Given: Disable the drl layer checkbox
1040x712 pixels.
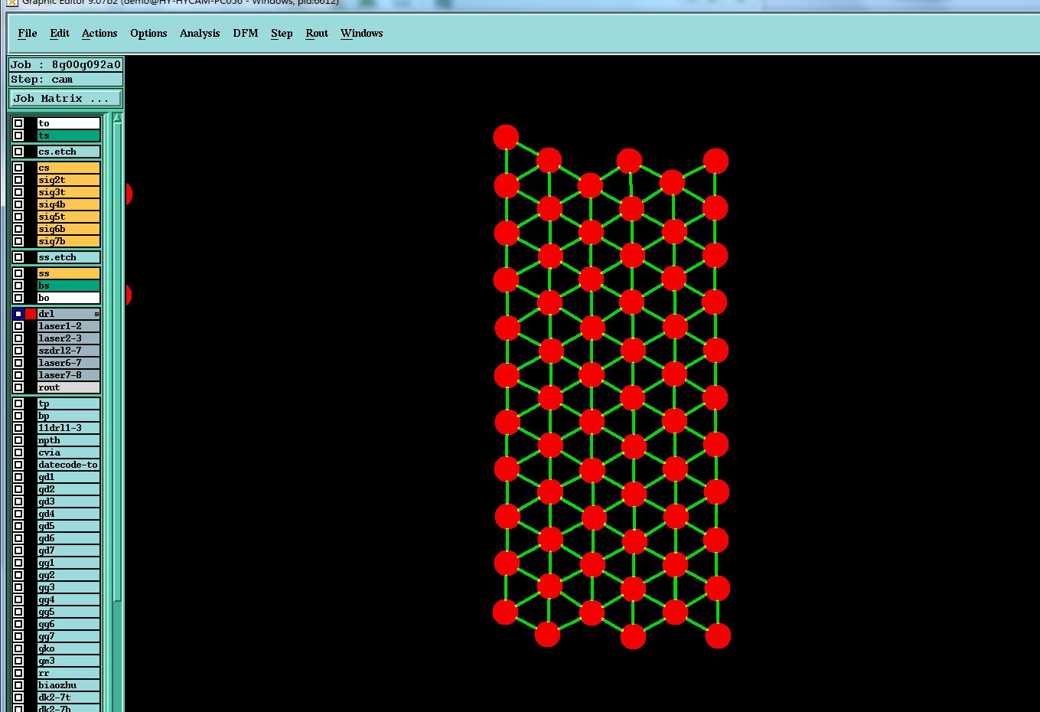Looking at the screenshot, I should (x=18, y=314).
